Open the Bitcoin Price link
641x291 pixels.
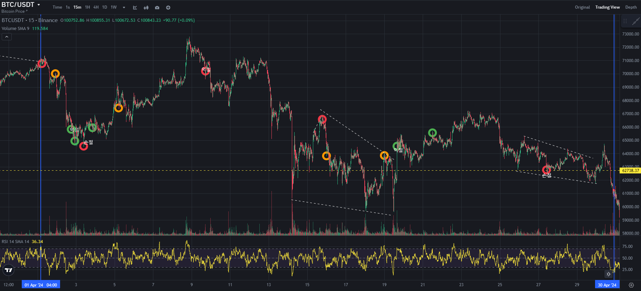coord(15,11)
